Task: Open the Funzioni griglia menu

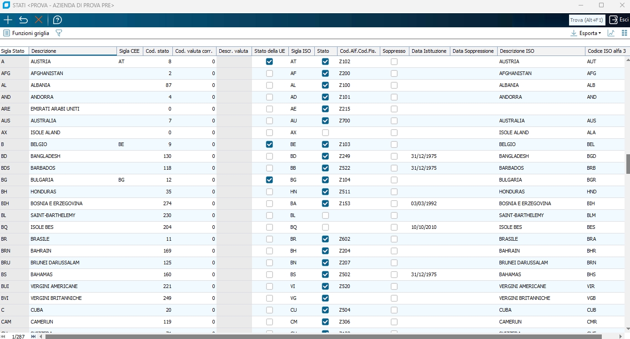Action: click(26, 33)
